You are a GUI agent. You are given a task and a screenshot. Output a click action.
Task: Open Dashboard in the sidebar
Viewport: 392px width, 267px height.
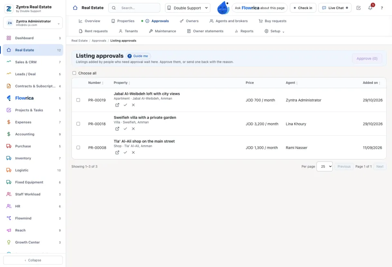(33, 38)
